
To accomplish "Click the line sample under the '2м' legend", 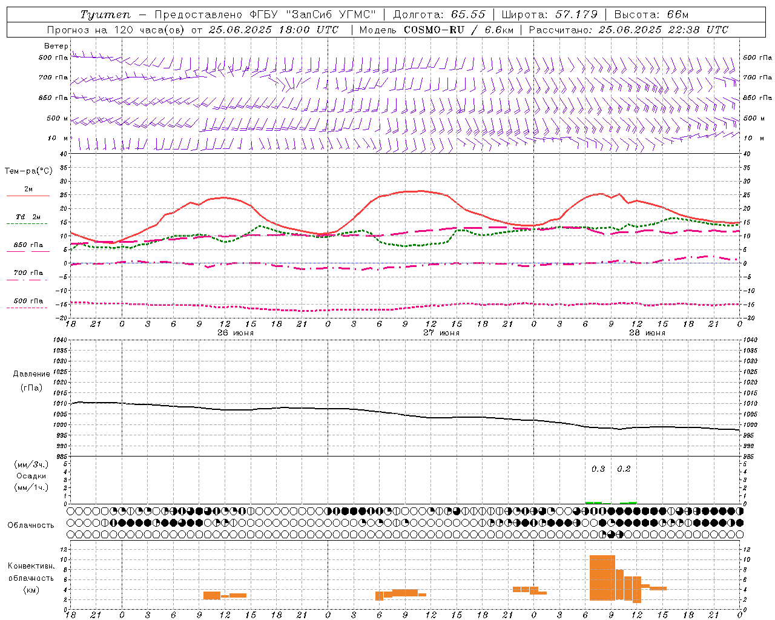I will [28, 196].
